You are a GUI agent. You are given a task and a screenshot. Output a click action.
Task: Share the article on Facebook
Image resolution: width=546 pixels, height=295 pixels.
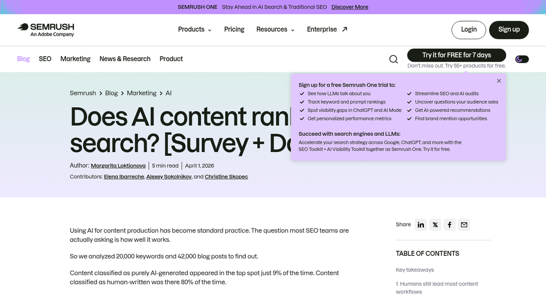click(x=449, y=225)
